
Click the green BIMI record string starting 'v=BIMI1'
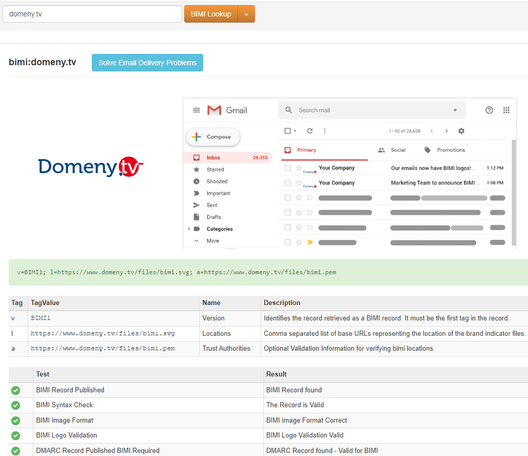(x=177, y=272)
